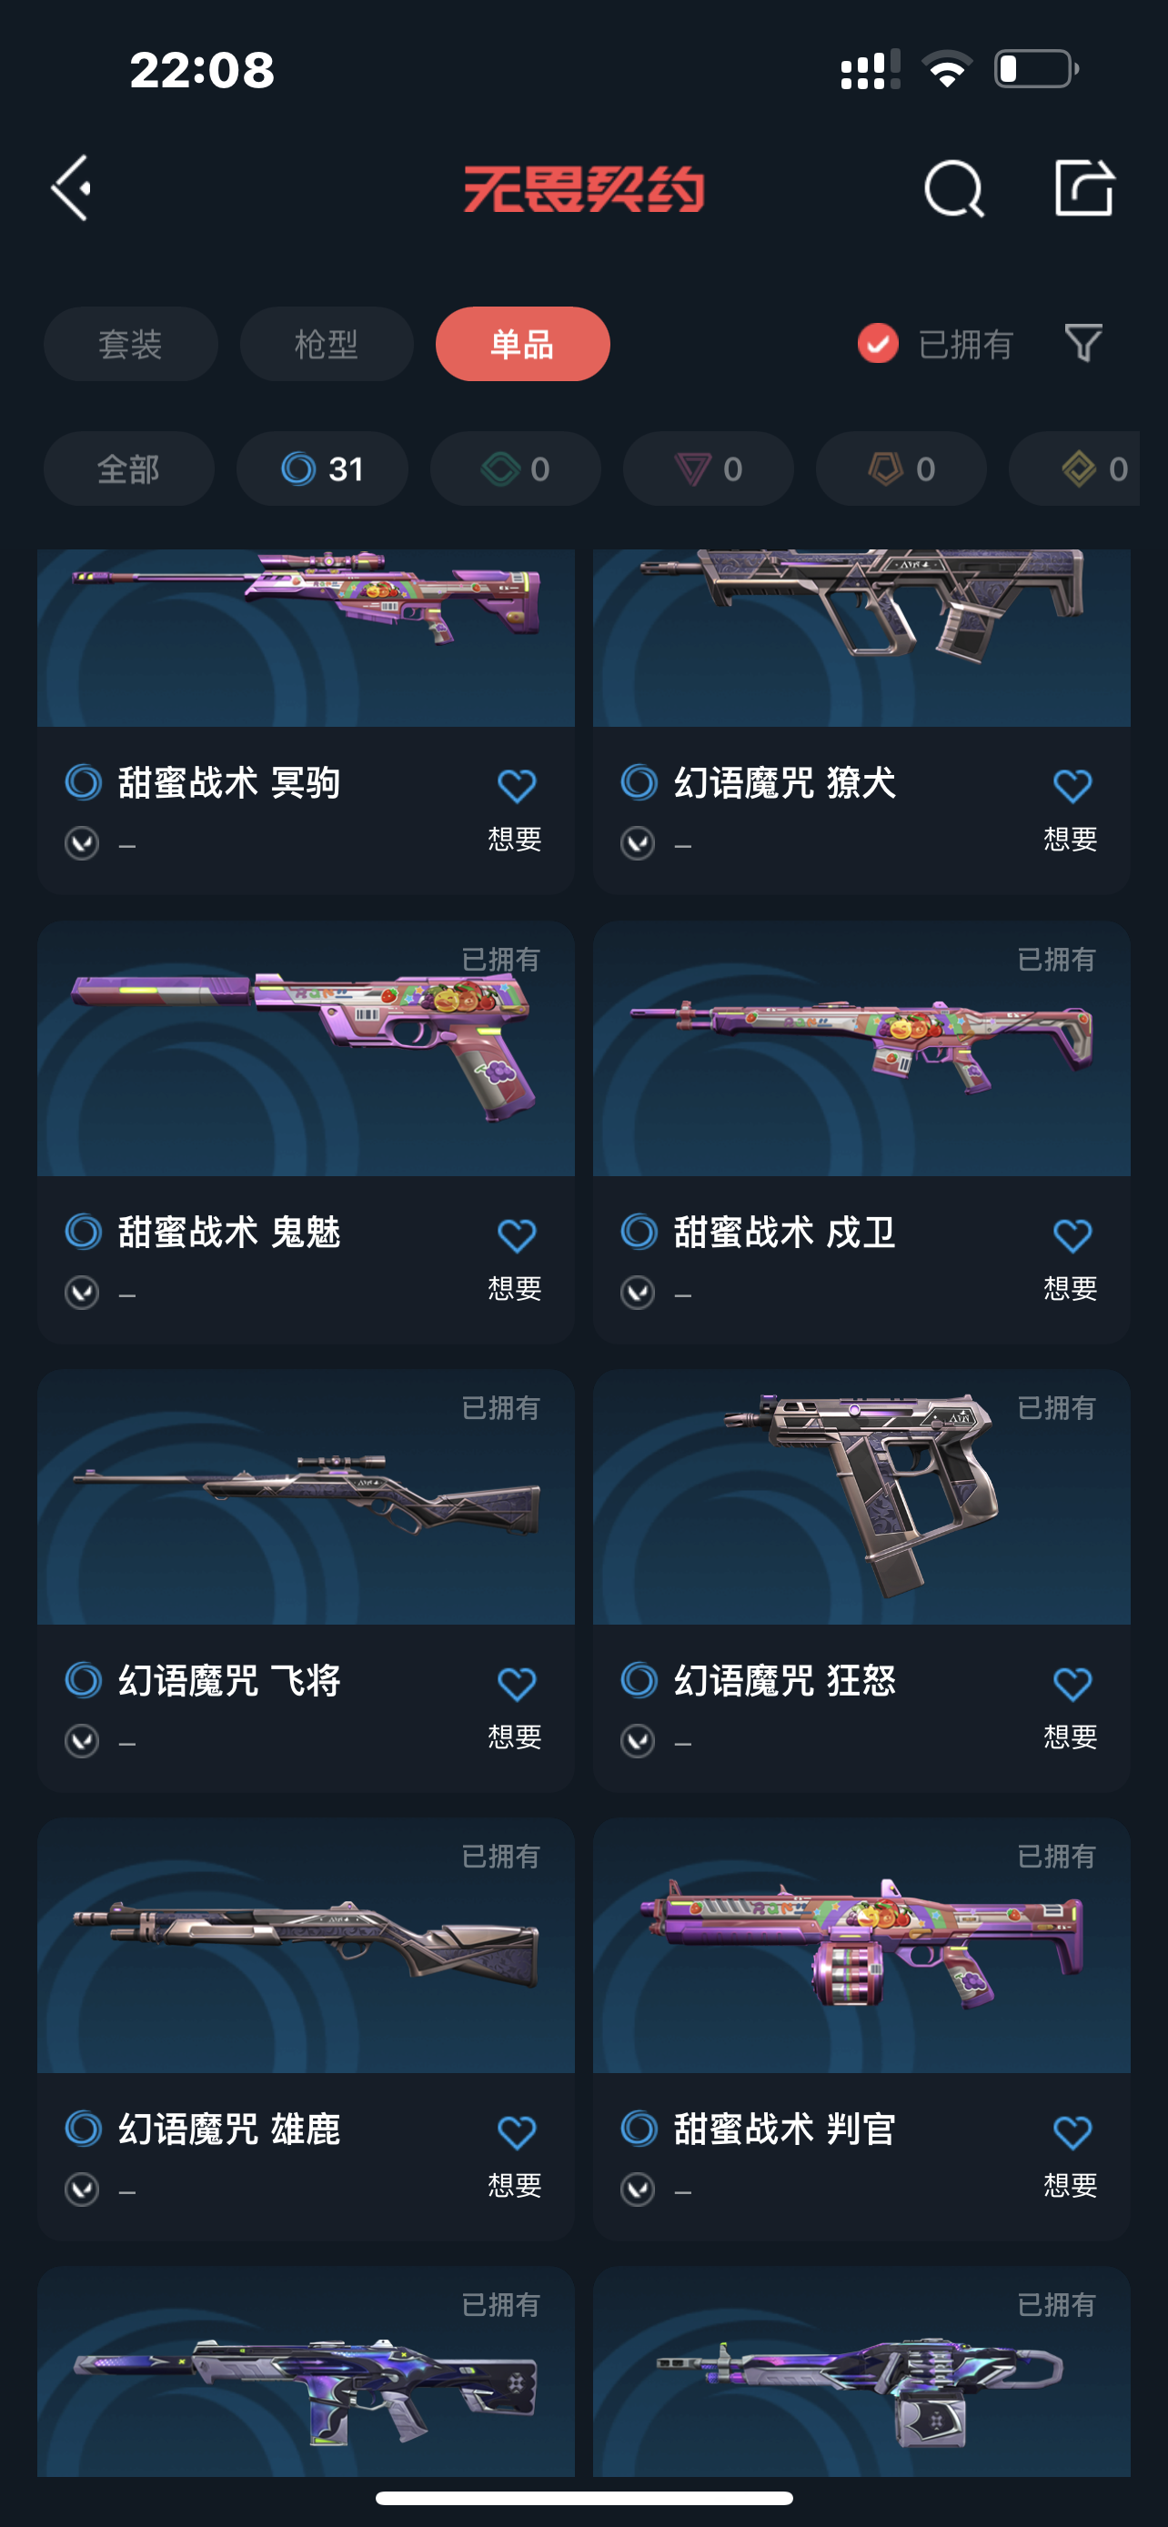Select the blue tier filter showing 31
Screen dimensions: 1168x2527
coord(322,468)
